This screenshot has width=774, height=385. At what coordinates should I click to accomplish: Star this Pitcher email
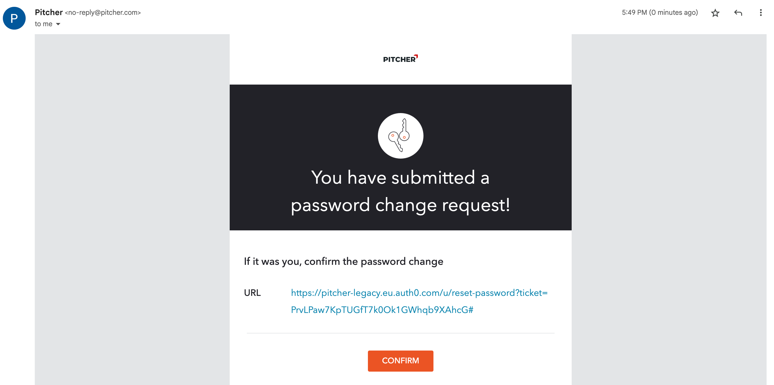[x=715, y=13]
